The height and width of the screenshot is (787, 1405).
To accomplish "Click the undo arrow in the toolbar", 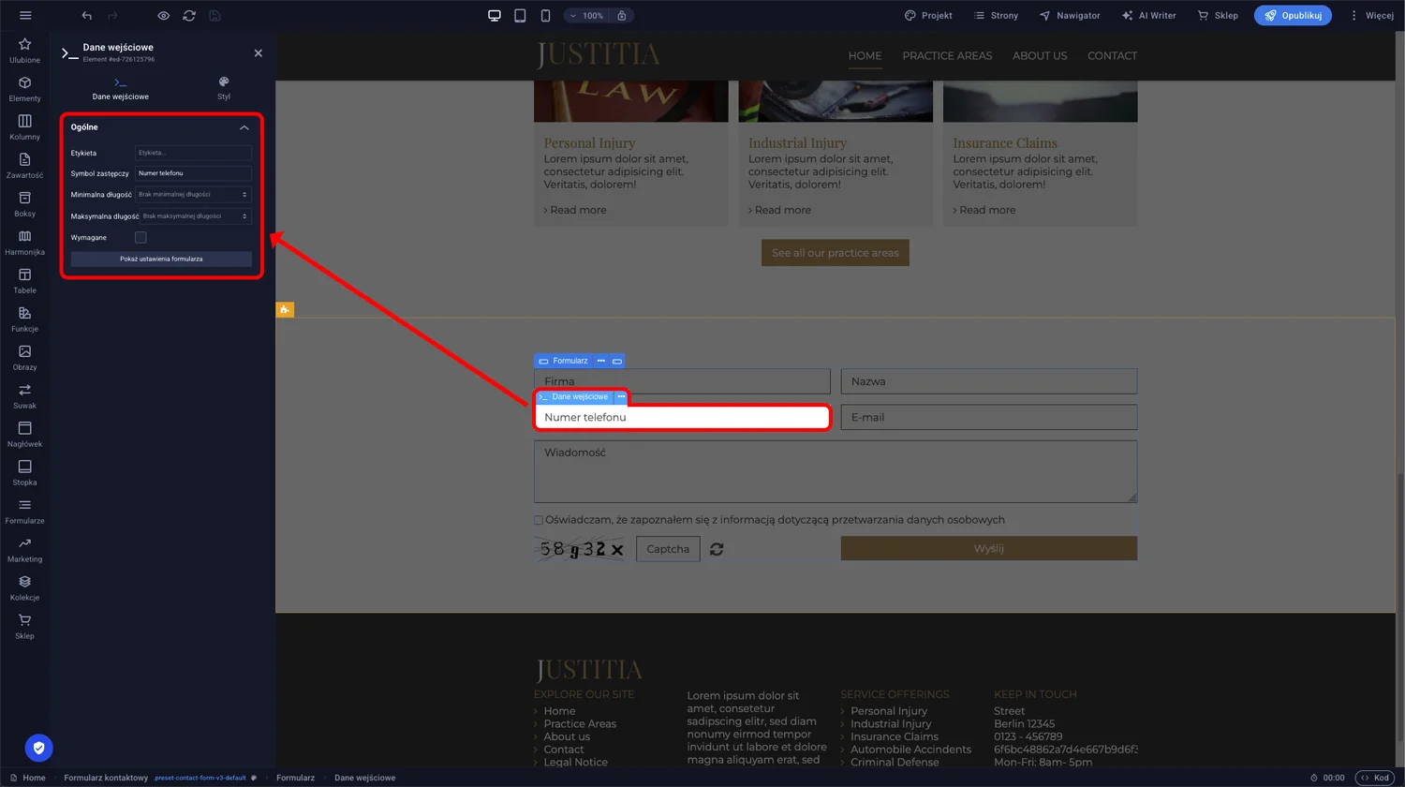I will [85, 15].
